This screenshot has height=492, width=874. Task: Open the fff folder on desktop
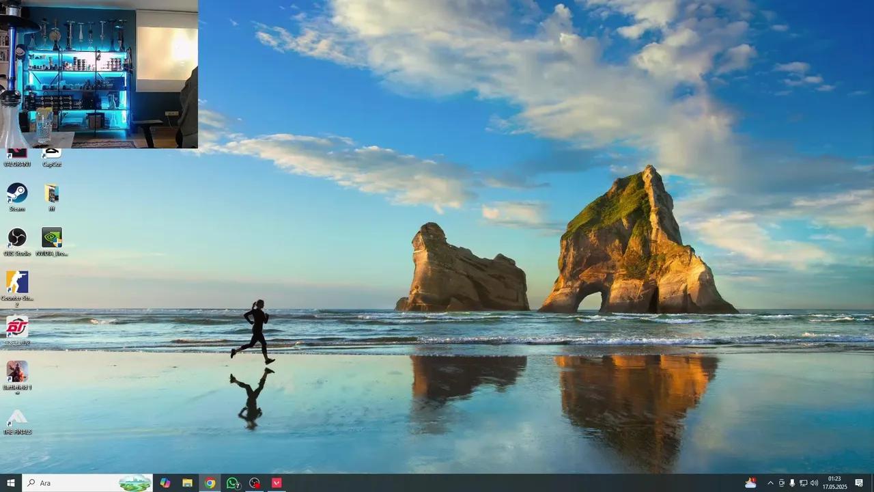52,193
